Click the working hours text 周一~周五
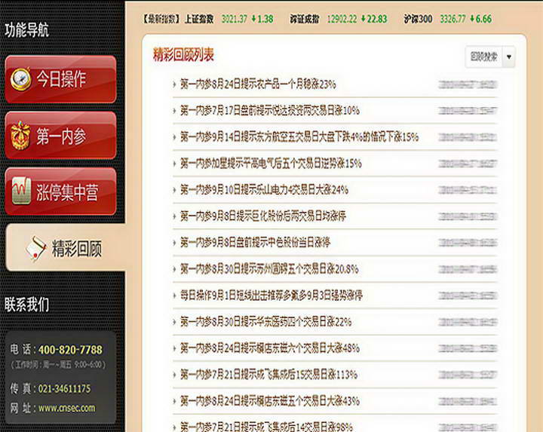Screen dimensions: 543x432 pos(58,365)
